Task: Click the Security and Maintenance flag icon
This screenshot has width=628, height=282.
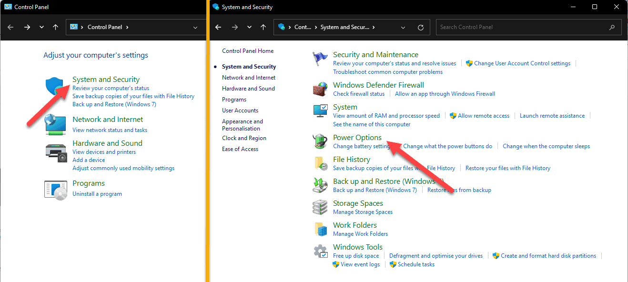Action: coord(320,60)
